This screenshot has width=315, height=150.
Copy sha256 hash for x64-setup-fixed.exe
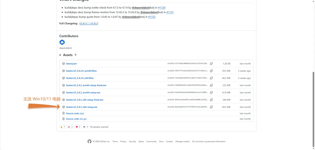pos(211,100)
